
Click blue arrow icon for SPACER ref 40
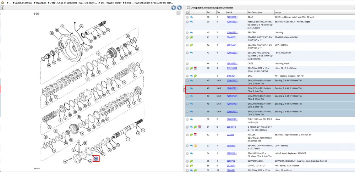coord(191,33)
